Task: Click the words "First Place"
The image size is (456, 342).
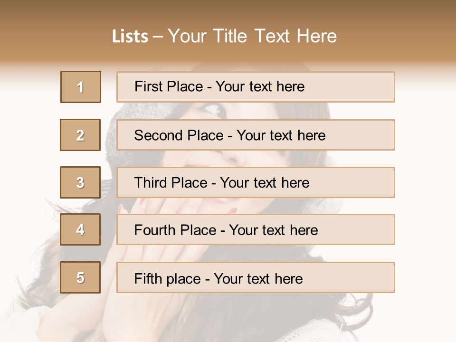Action: [169, 86]
